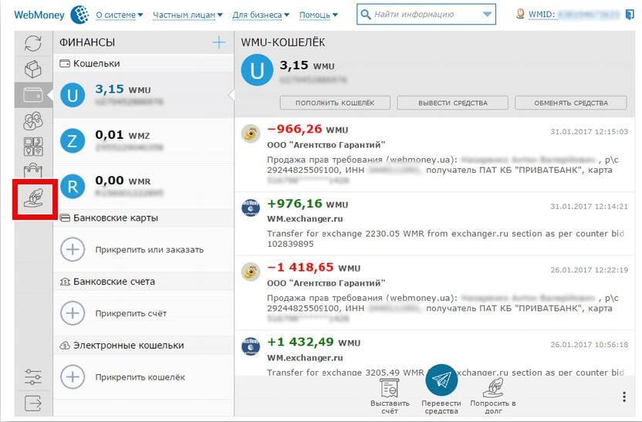The width and height of the screenshot is (642, 422).
Task: Select the 0,01 WMZ wallet
Action: click(x=143, y=140)
